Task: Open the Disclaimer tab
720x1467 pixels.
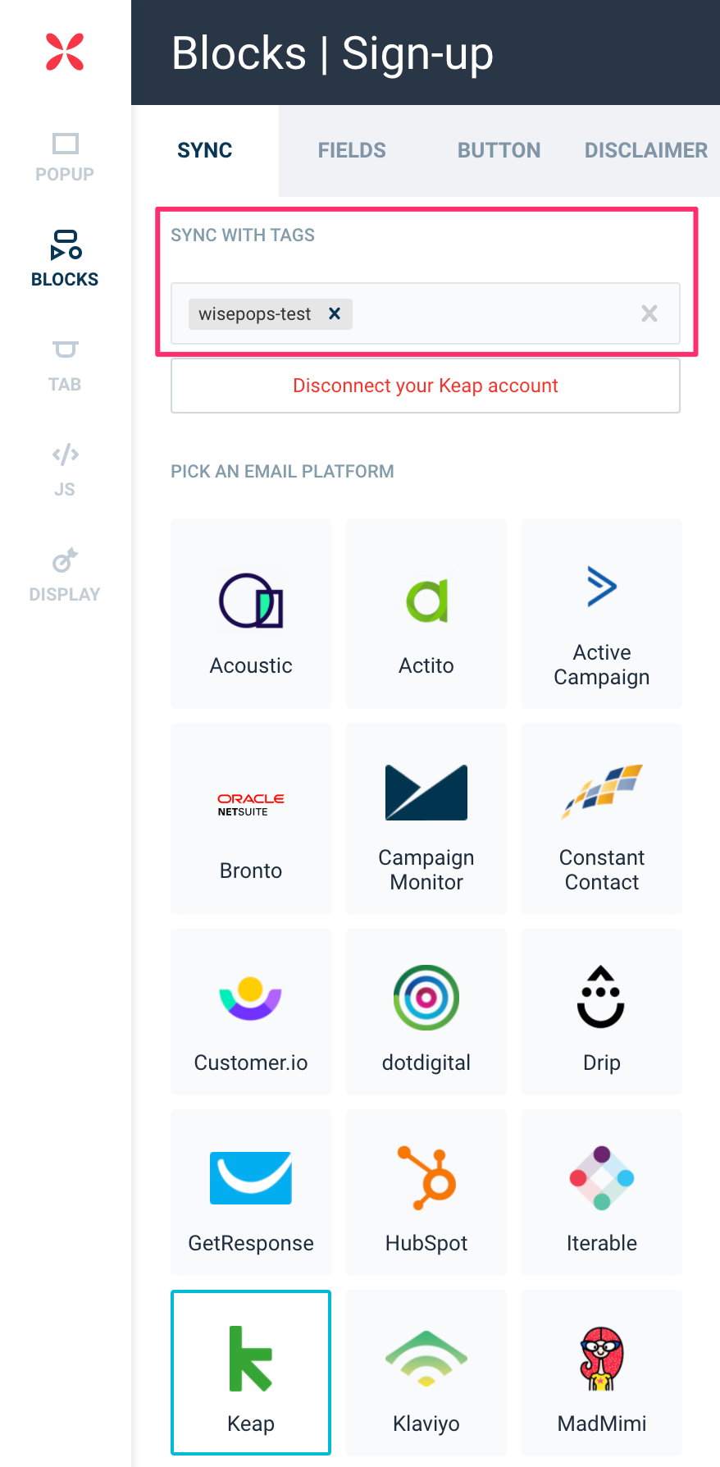Action: [645, 150]
